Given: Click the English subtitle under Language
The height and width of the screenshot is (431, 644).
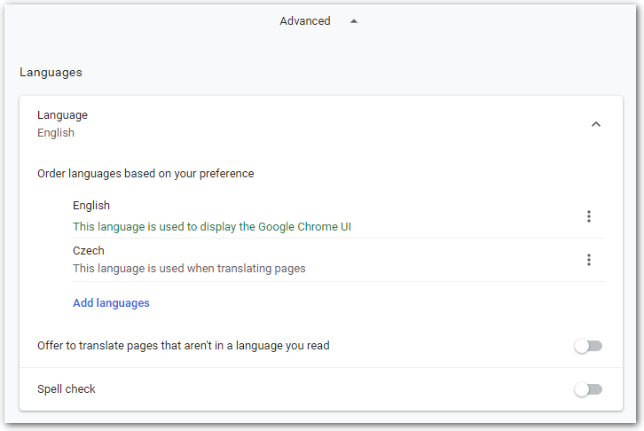Looking at the screenshot, I should pos(56,133).
